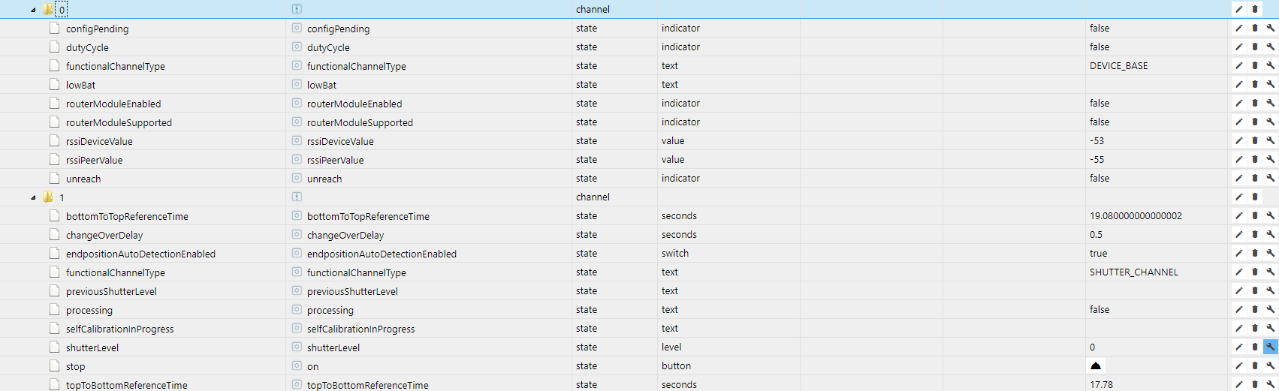Viewport: 1279px width, 391px height.
Task: Open wrench settings for unreach row
Action: click(1270, 178)
